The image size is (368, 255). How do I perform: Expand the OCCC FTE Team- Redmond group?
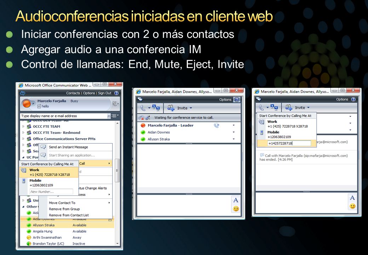(x=23, y=132)
